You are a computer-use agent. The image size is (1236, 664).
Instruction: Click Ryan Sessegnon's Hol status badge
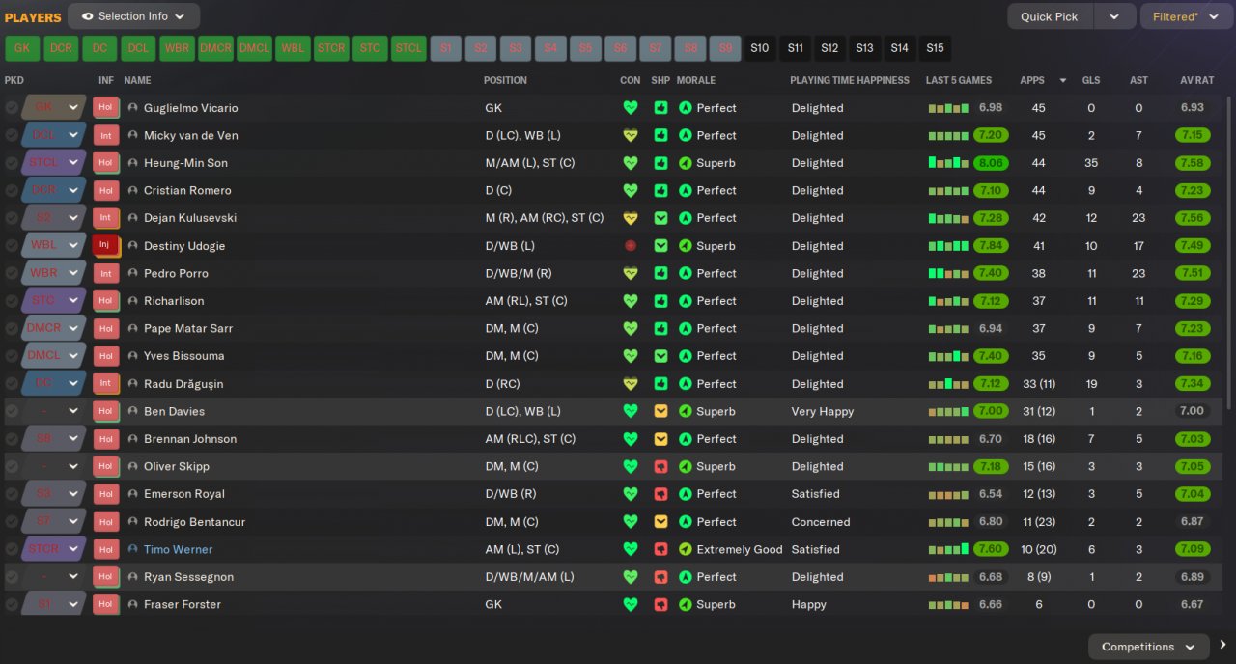[x=105, y=577]
